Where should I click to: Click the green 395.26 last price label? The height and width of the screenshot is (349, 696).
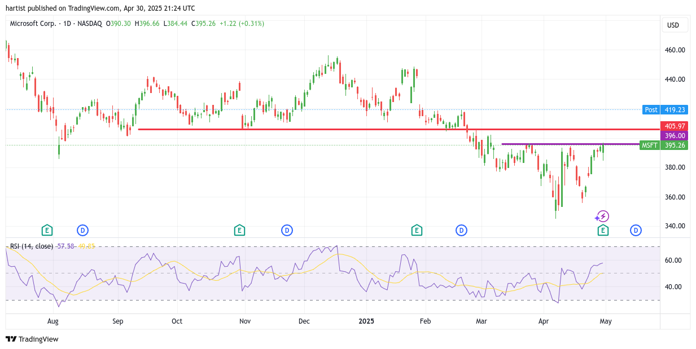(675, 145)
